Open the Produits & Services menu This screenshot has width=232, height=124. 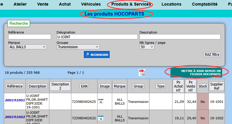(x=131, y=4)
